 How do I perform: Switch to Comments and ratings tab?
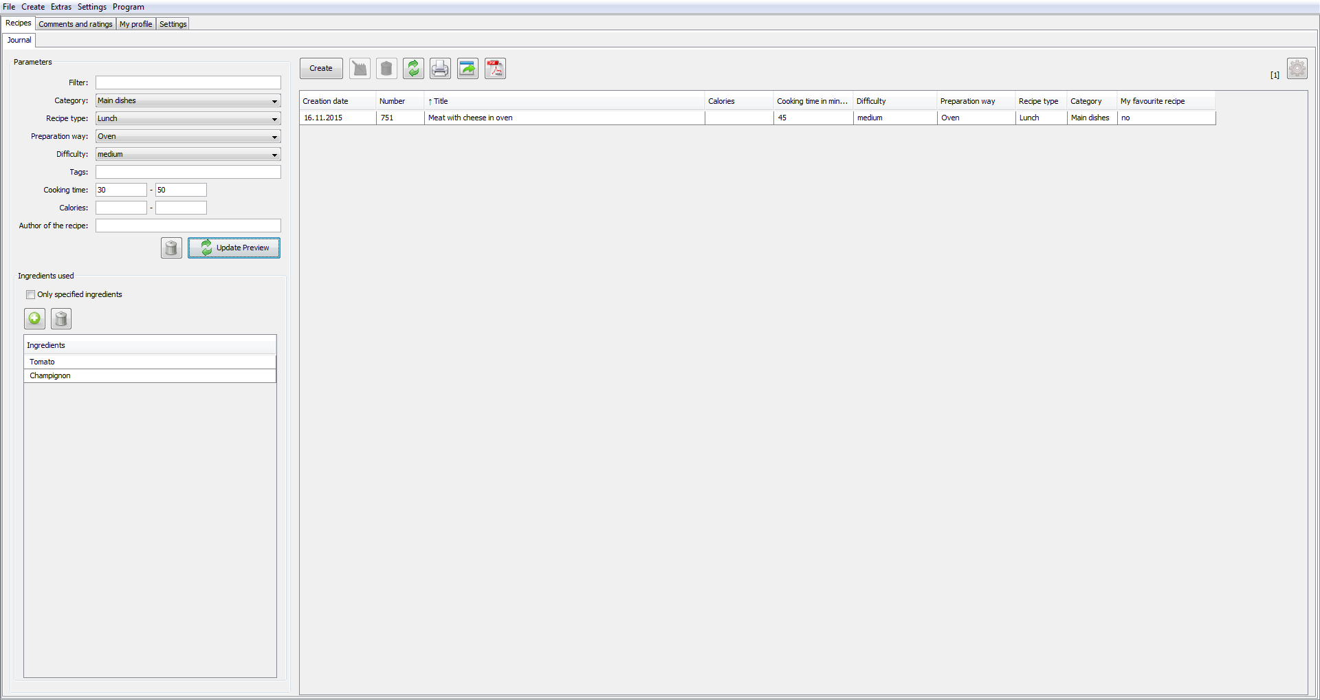[75, 23]
